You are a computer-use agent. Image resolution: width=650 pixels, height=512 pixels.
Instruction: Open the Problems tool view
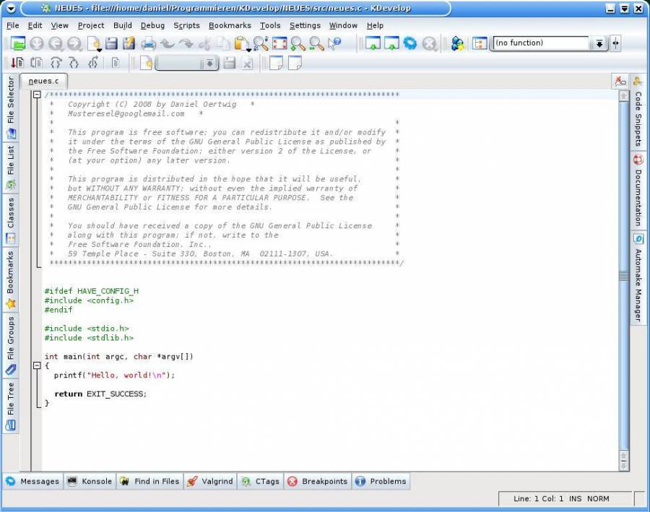click(381, 481)
